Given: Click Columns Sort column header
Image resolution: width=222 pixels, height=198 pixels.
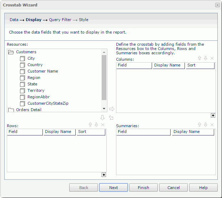Looking at the screenshot, I should [x=200, y=65].
